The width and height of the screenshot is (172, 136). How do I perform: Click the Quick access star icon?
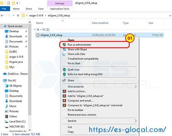pyautogui.click(x=5, y=26)
